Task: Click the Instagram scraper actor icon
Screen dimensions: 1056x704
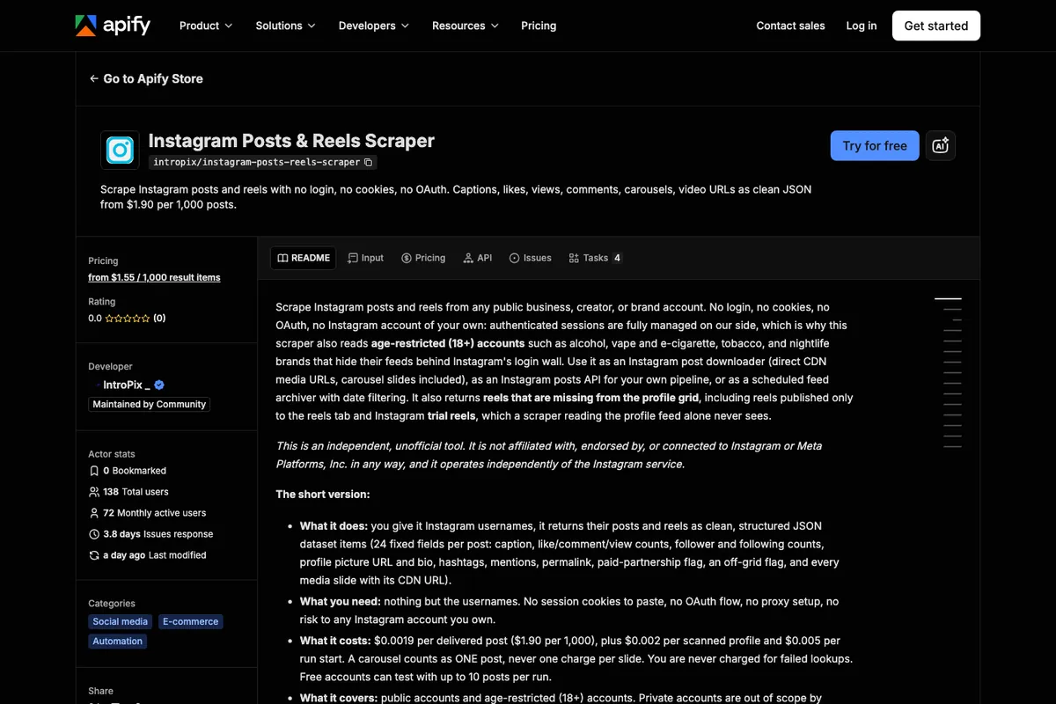Action: tap(120, 150)
